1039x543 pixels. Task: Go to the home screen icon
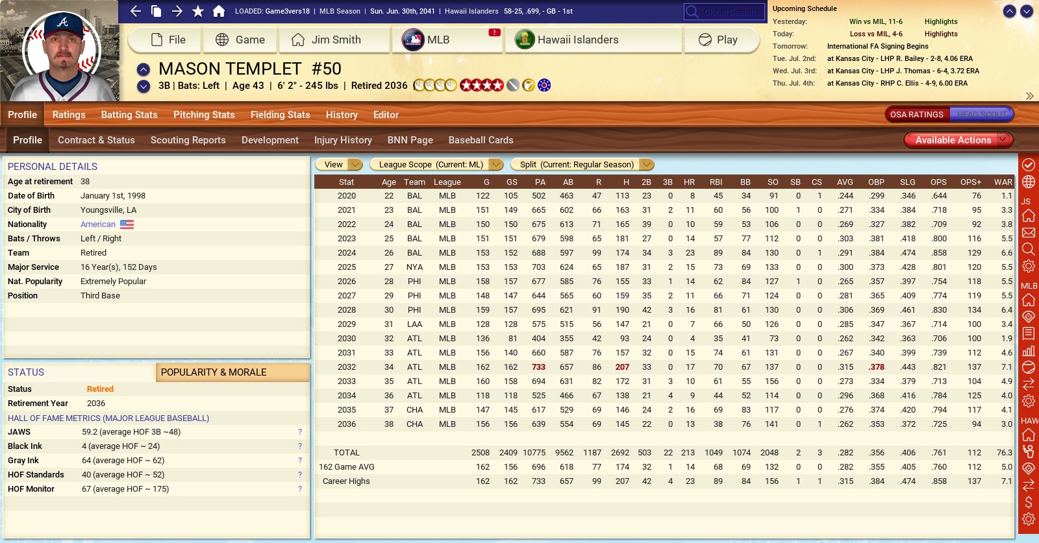click(219, 11)
